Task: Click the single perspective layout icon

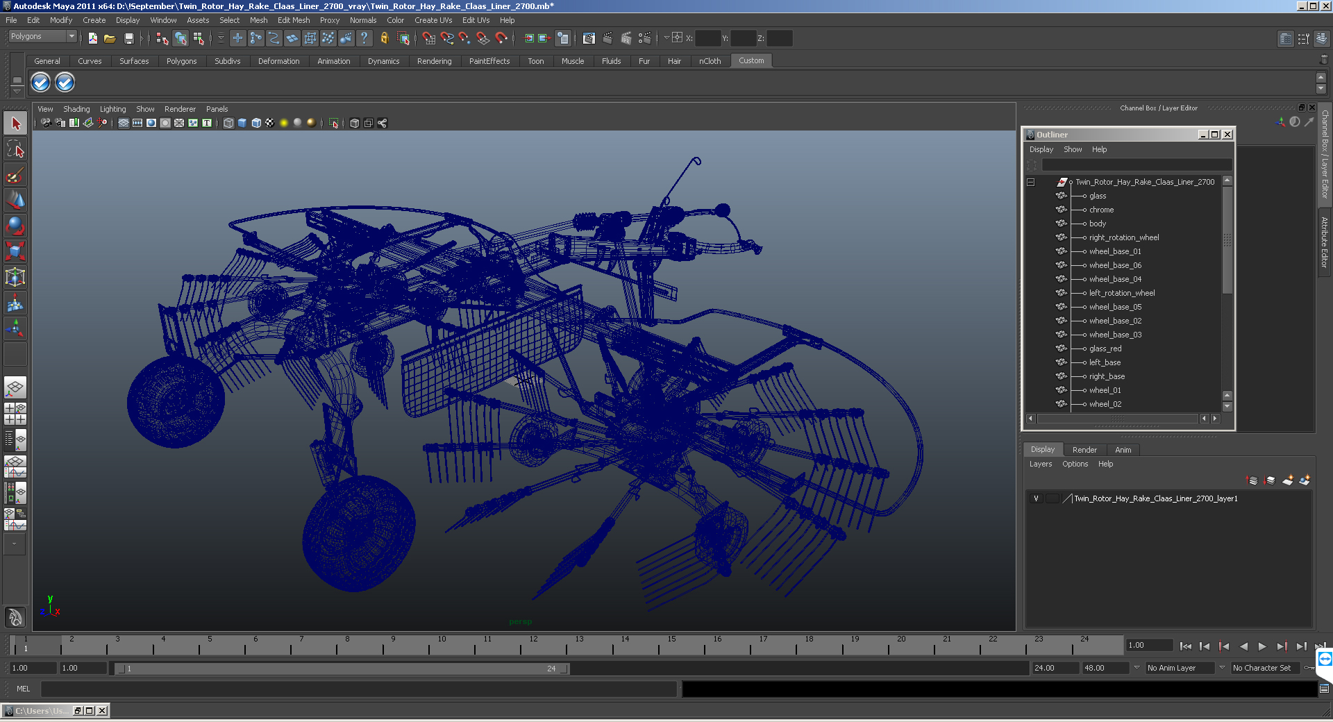Action: tap(15, 387)
